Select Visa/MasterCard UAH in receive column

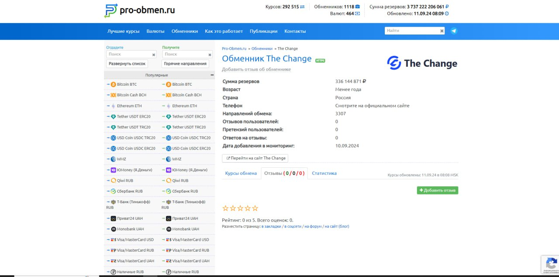coord(191,261)
